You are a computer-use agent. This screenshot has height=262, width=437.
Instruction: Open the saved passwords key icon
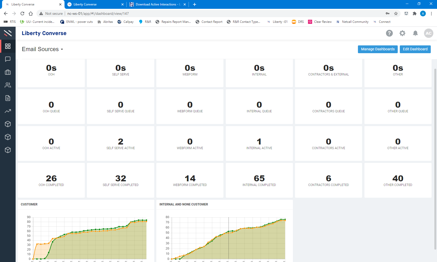pyautogui.click(x=388, y=13)
